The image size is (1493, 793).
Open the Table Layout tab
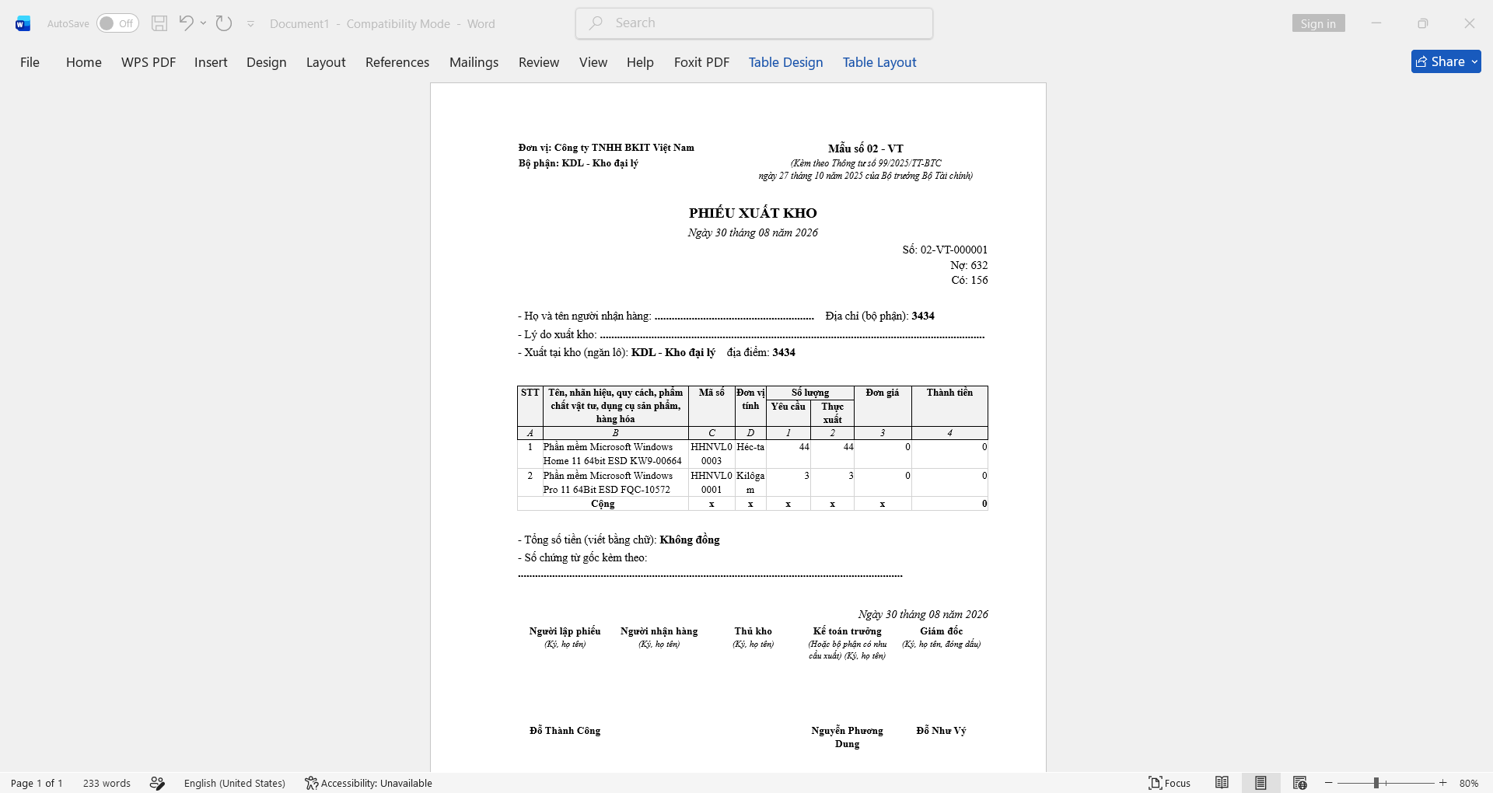point(879,62)
